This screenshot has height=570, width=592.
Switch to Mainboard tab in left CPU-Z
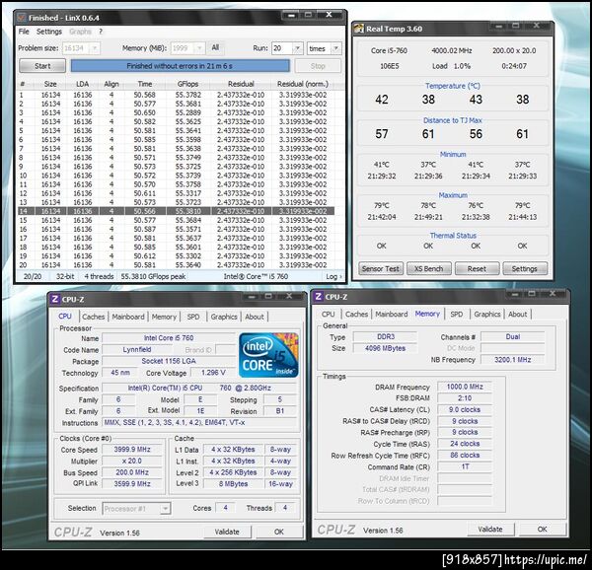128,317
